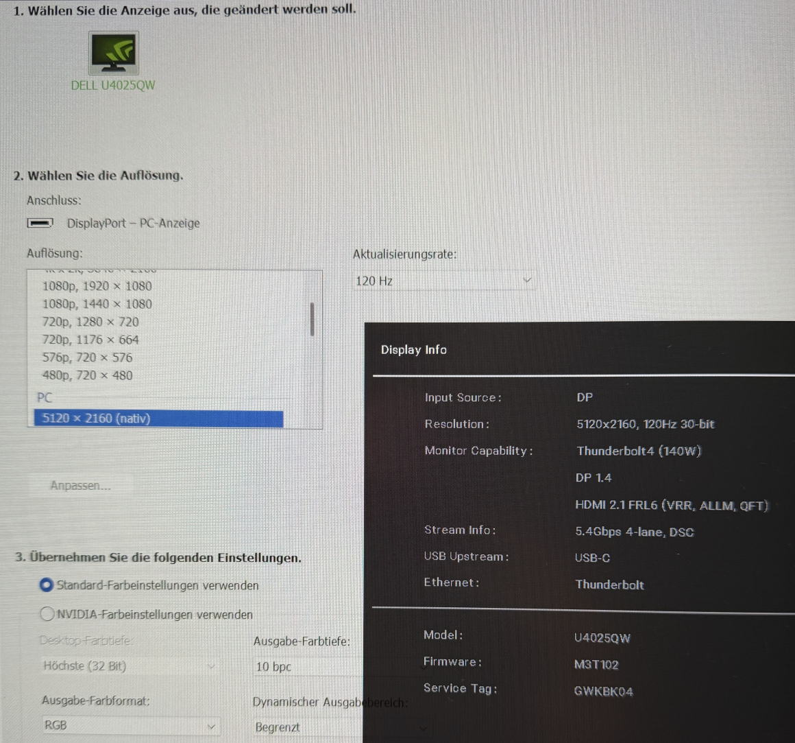This screenshot has width=795, height=743.
Task: Click the Firmware M3T102 value
Action: tap(596, 665)
